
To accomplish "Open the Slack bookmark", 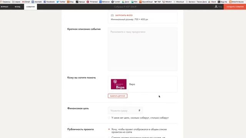I will [x=212, y=2].
